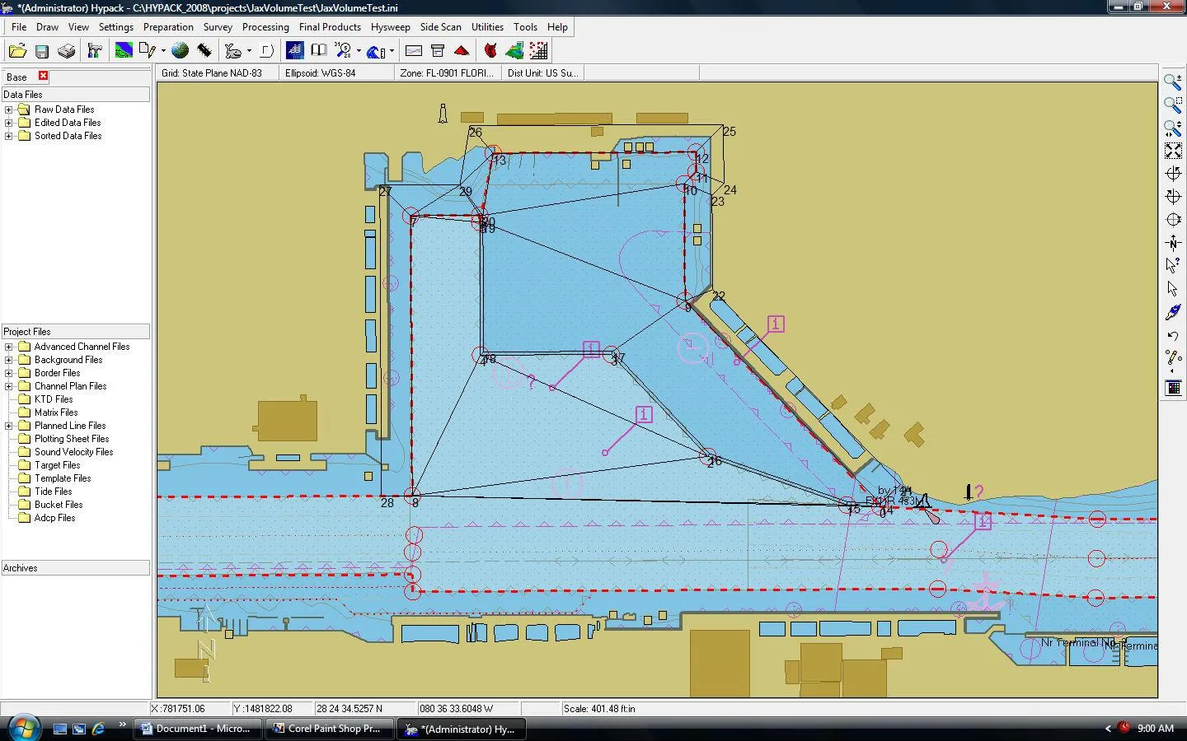Expand the Raw Data Files folder
1187x741 pixels.
(x=9, y=110)
